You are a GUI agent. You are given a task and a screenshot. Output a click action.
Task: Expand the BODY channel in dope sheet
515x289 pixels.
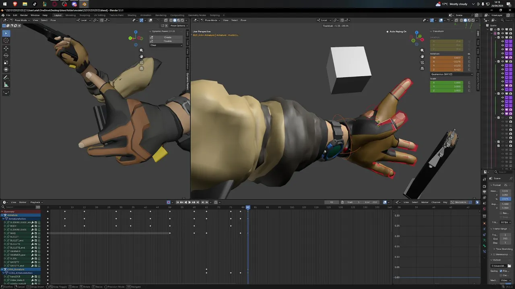click(x=4, y=226)
